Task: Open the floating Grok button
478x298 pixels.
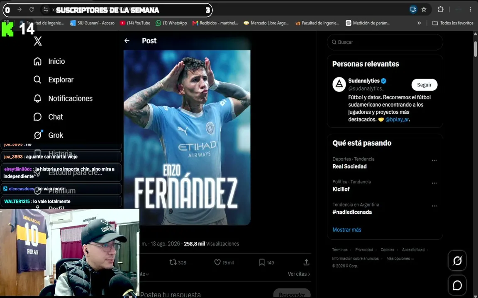Action: tap(457, 261)
